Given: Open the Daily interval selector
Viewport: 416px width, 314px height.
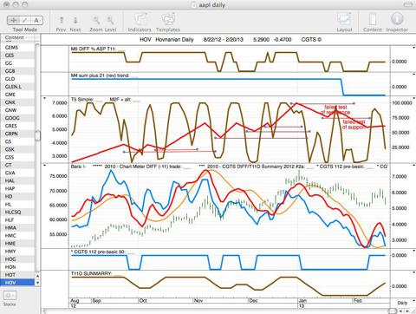Looking at the screenshot, I should [x=402, y=303].
